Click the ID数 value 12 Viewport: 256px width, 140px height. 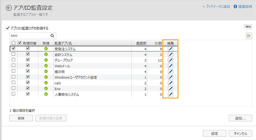(x=160, y=60)
